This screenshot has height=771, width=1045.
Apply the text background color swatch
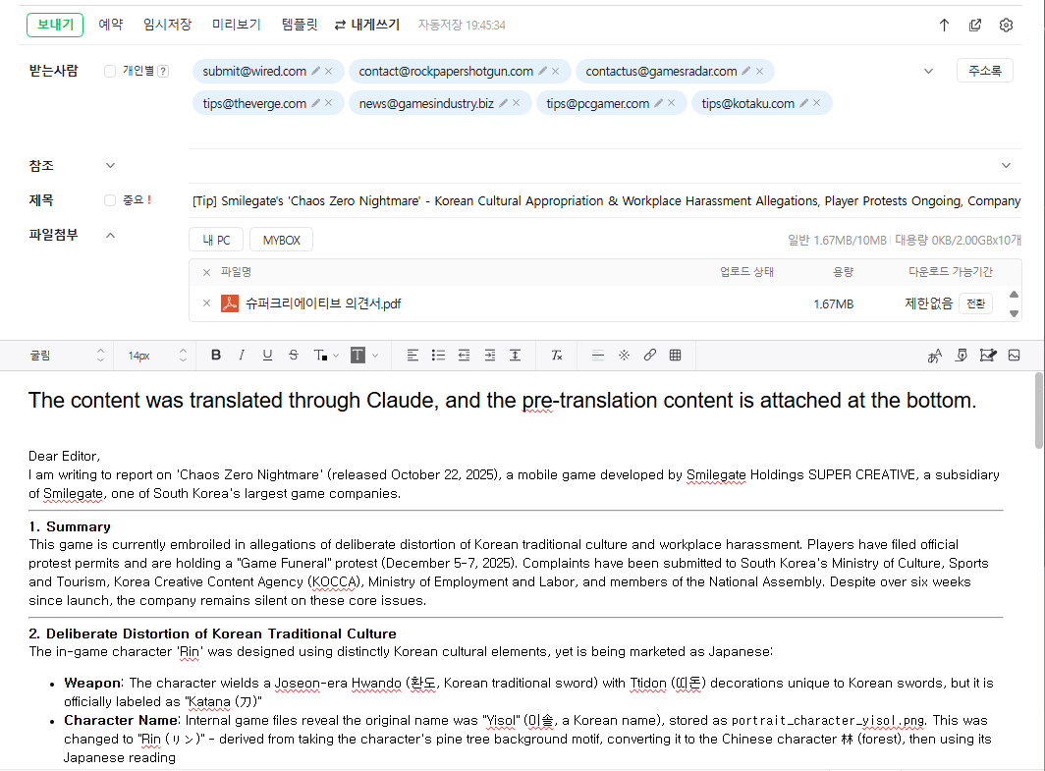(357, 356)
